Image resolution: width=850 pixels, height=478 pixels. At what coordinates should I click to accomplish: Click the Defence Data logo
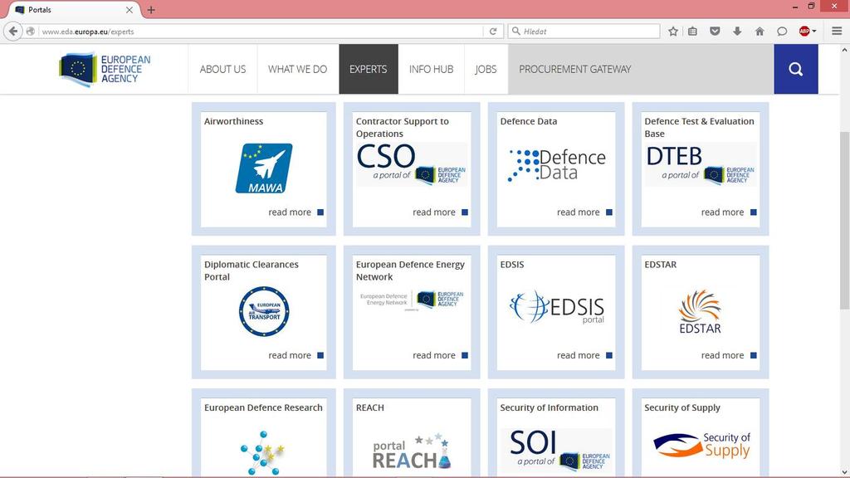557,165
